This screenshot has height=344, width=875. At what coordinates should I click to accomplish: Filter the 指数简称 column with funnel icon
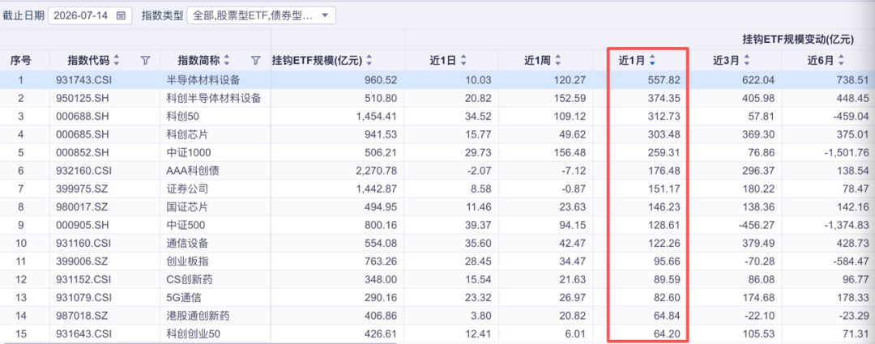click(256, 60)
